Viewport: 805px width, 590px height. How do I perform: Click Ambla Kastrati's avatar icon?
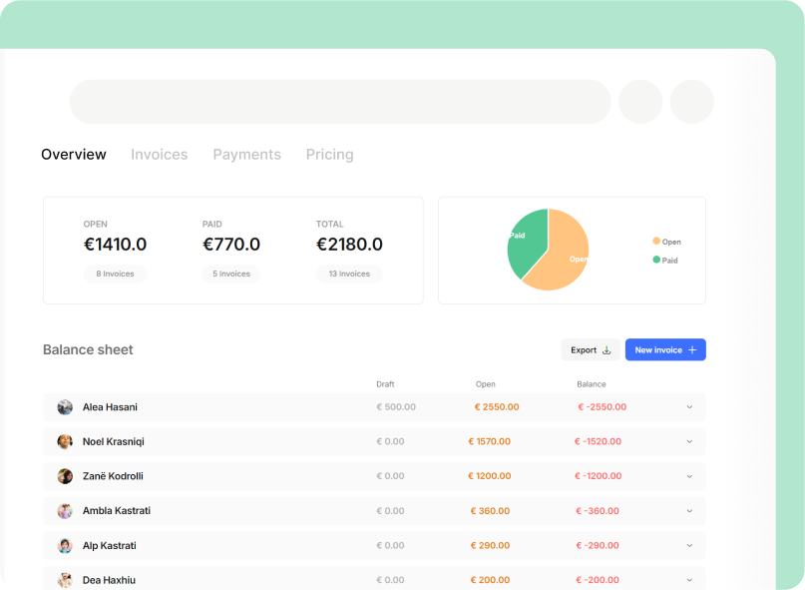65,511
